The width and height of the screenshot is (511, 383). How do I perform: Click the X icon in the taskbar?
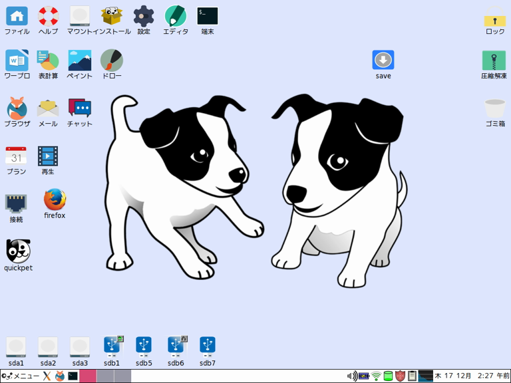coord(47,376)
